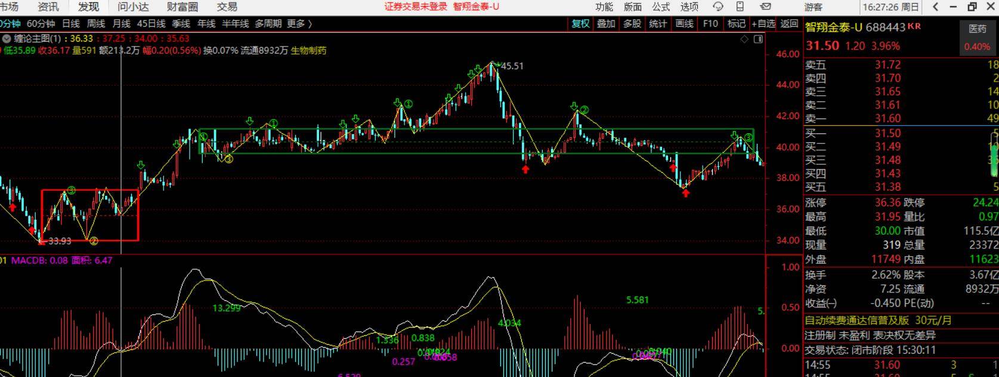Switch to the 发现 tab
The height and width of the screenshot is (377, 999).
tap(88, 7)
